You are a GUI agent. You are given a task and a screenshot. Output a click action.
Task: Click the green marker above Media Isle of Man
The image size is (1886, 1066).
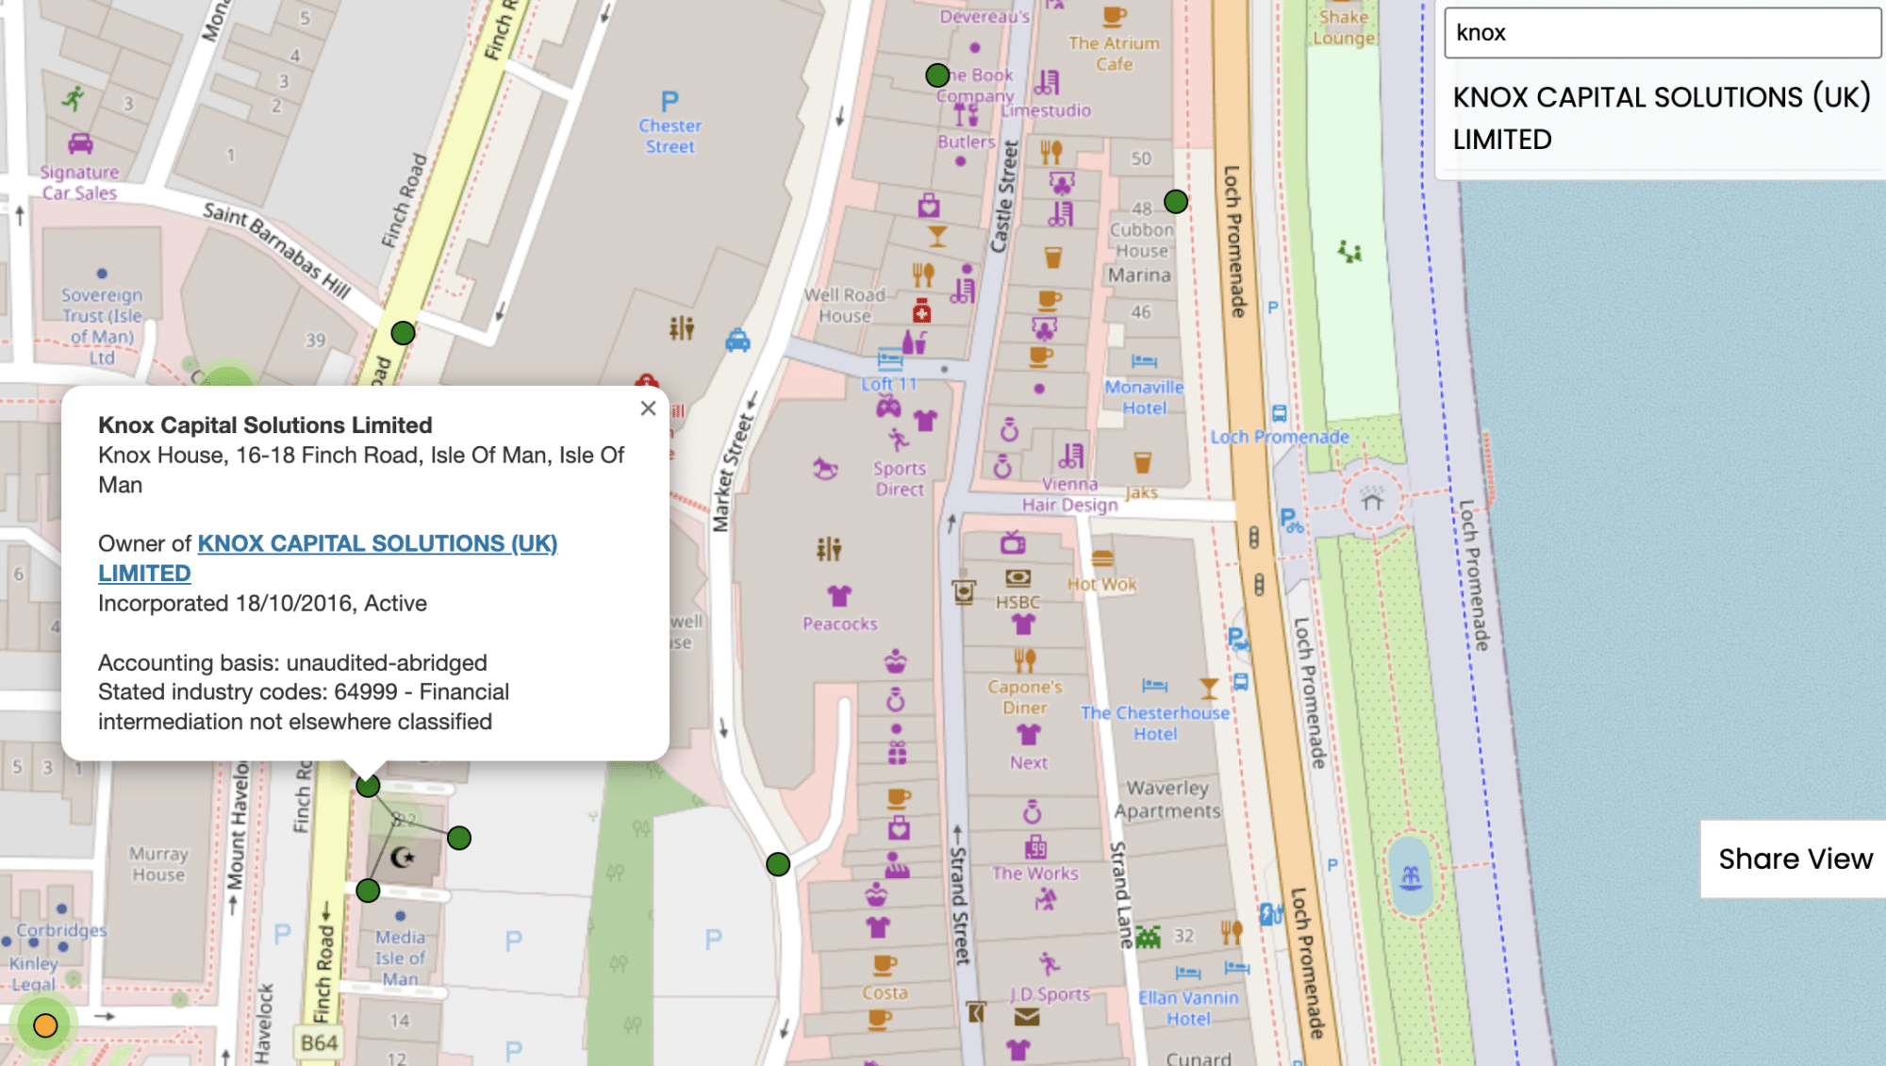coord(368,890)
